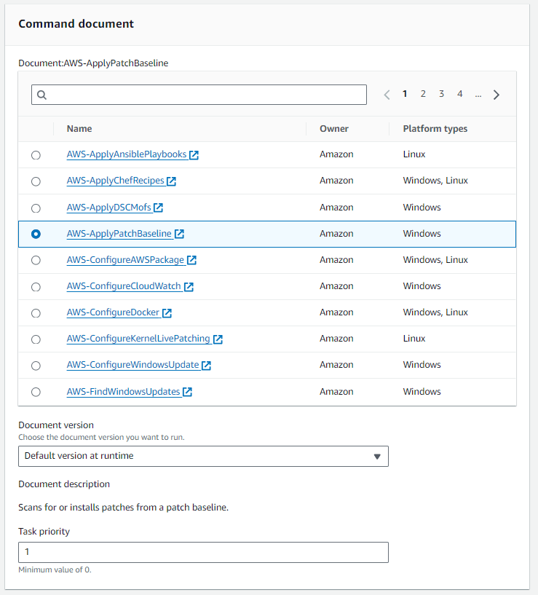Click the 'Scans for or installs patches' description
This screenshot has width=538, height=595.
(123, 508)
